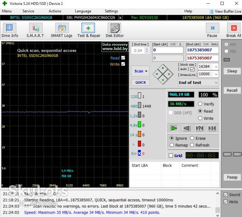Click the up arrow navigation diamond
The image size is (242, 217).
coord(163,68)
